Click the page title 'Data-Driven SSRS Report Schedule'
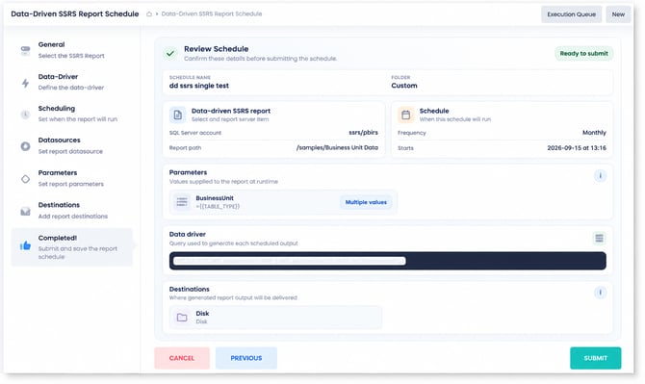Viewport: 645px width, 384px height. pos(75,14)
